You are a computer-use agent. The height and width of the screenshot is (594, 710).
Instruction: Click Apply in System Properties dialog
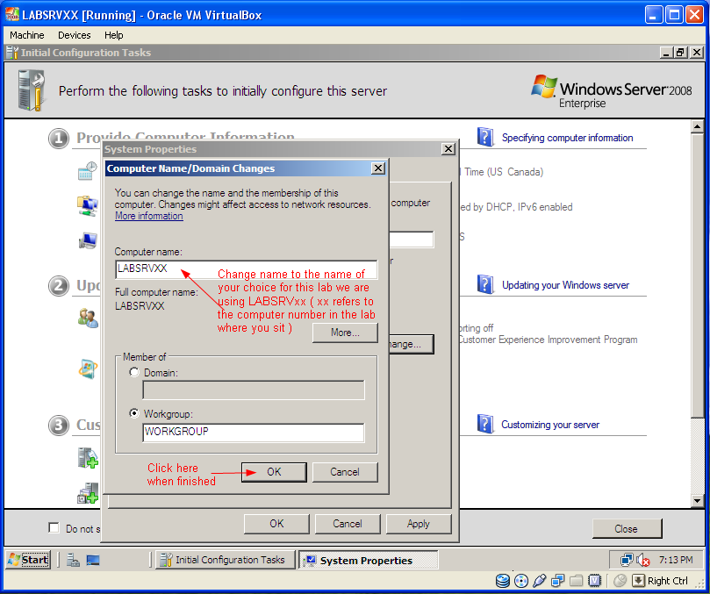point(419,524)
